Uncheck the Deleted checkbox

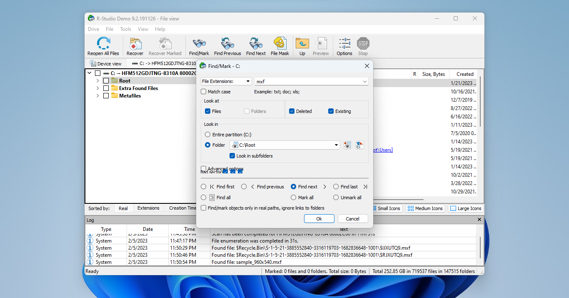(x=292, y=111)
